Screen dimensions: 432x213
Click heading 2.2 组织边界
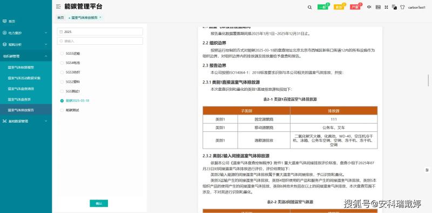214,43
